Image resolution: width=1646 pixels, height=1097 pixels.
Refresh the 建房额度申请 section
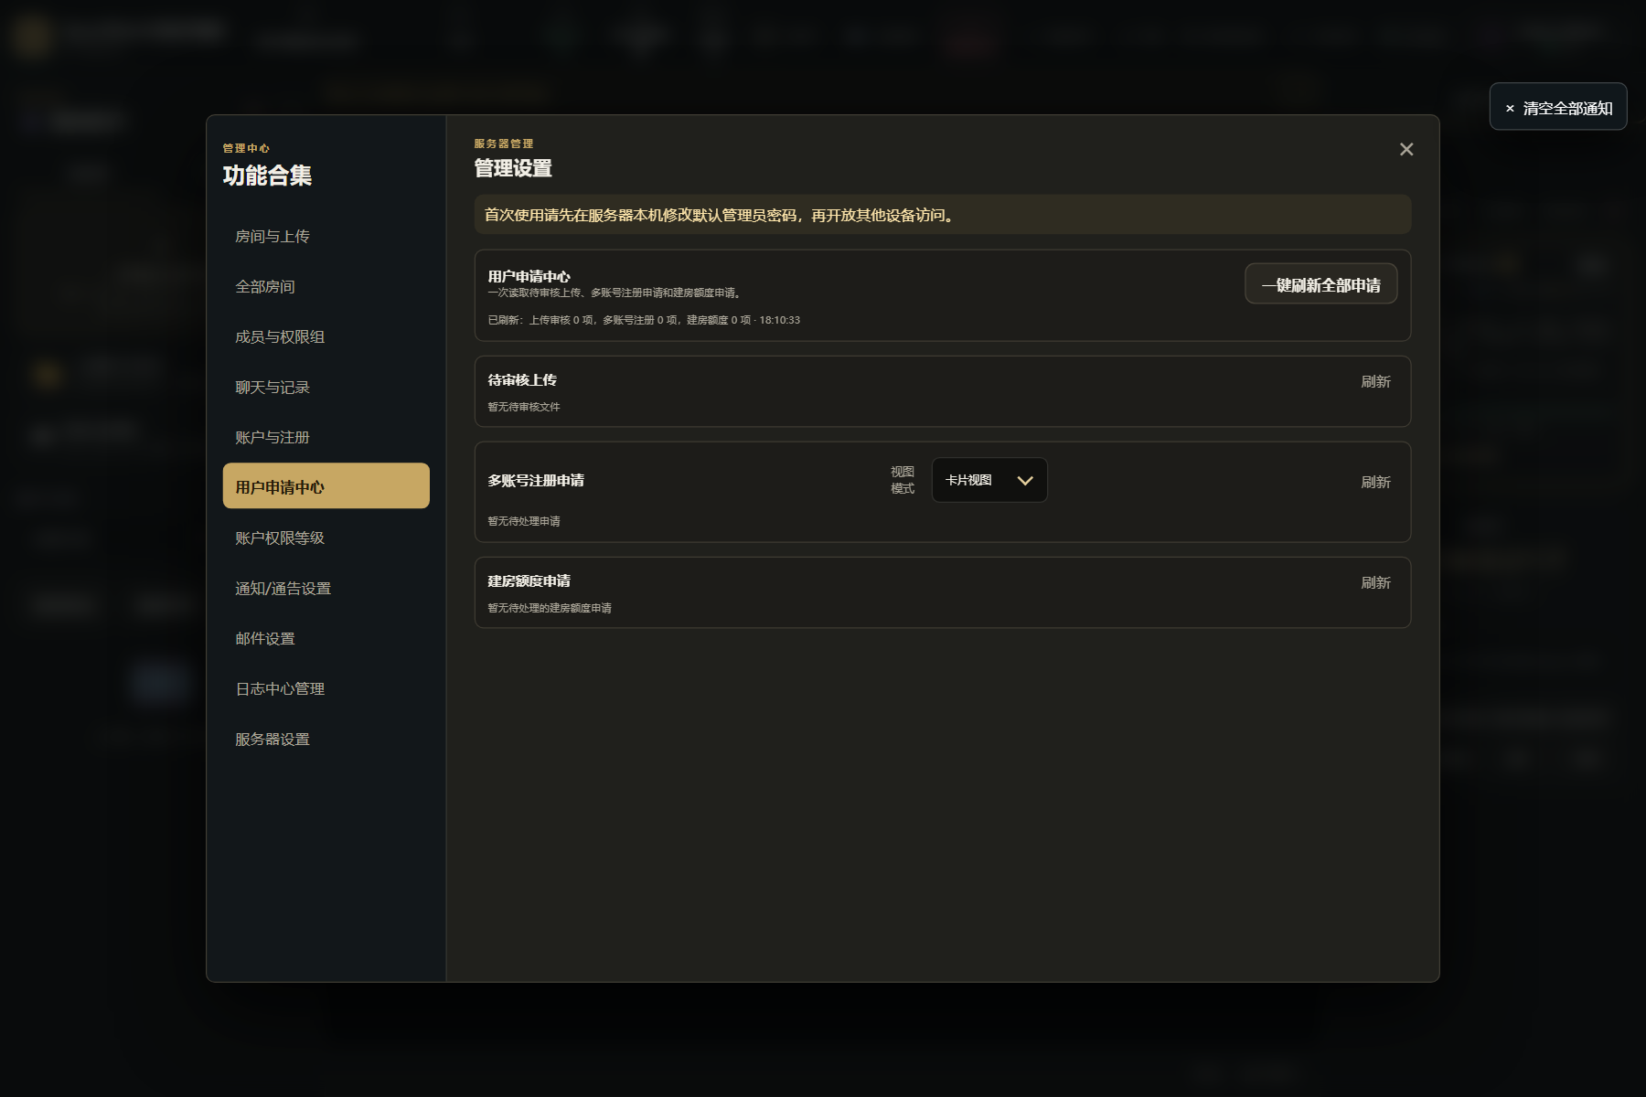1375,582
